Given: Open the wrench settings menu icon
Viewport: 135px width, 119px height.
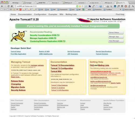Looking at the screenshot, I should [x=133, y=6].
